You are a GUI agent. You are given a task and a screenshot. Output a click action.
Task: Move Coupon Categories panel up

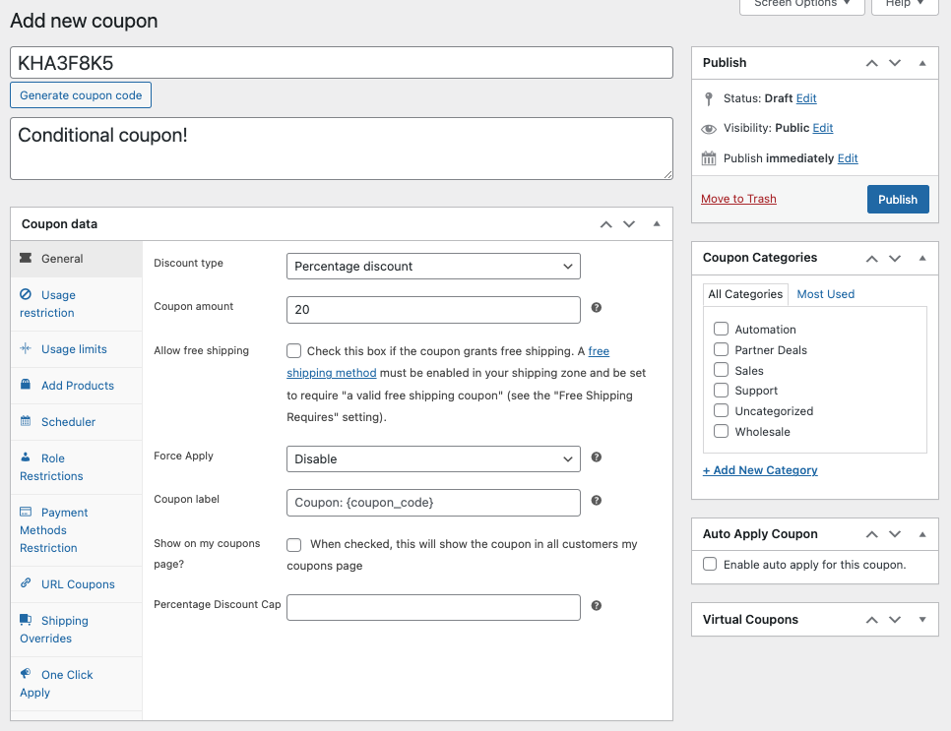click(x=871, y=258)
